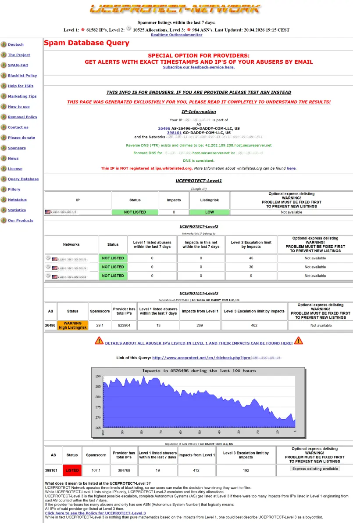This screenshot has width=353, height=523.
Task: Open the Realtime Outbreakmonitor link
Action: pos(176,35)
